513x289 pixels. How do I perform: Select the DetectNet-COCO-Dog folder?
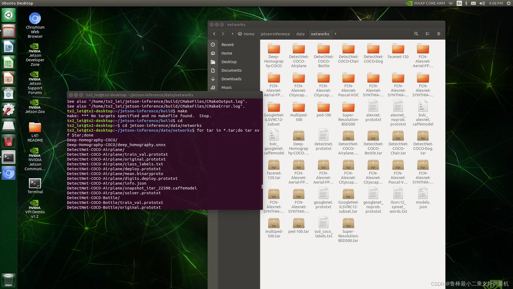[x=373, y=53]
